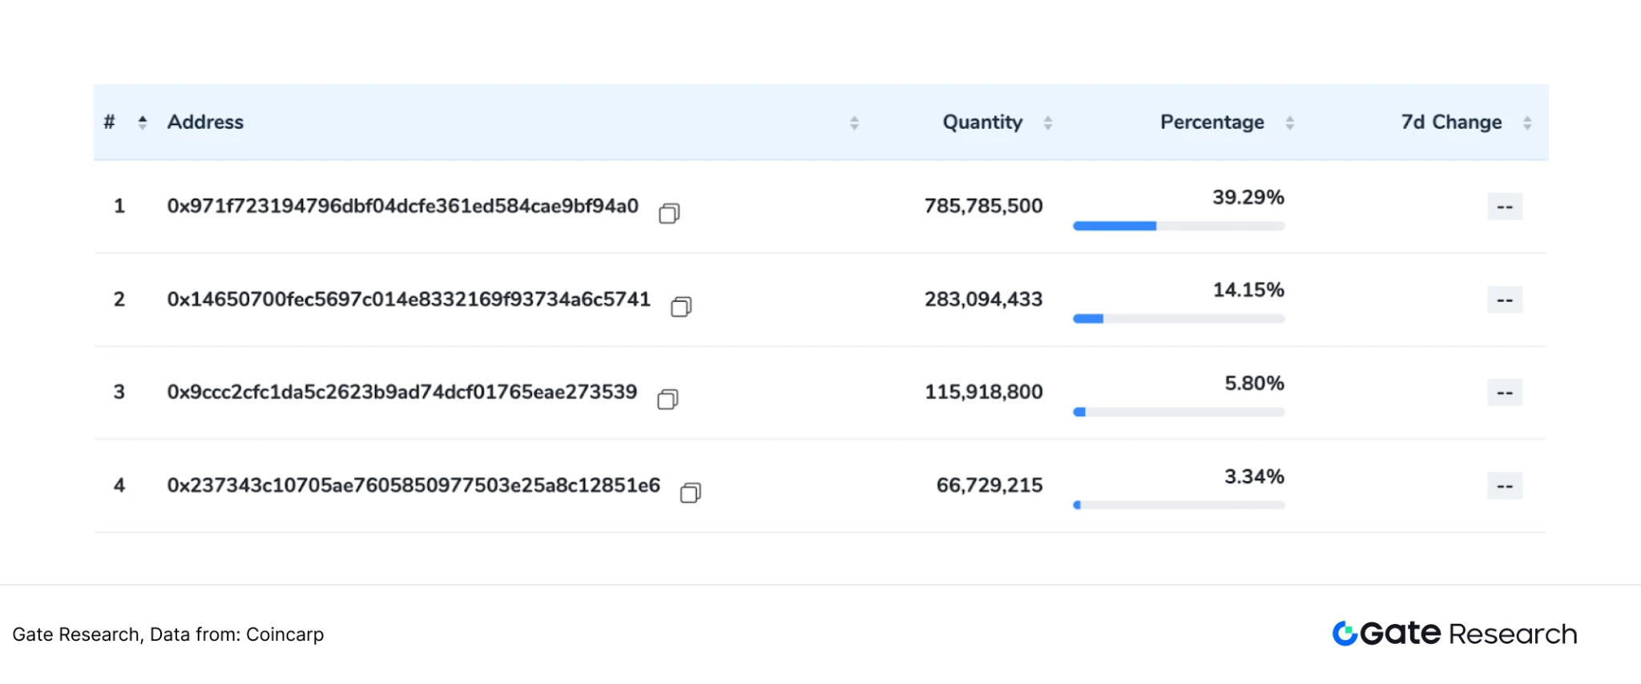Copy the address starting with 0x1465
The image size is (1641, 684).
(681, 306)
